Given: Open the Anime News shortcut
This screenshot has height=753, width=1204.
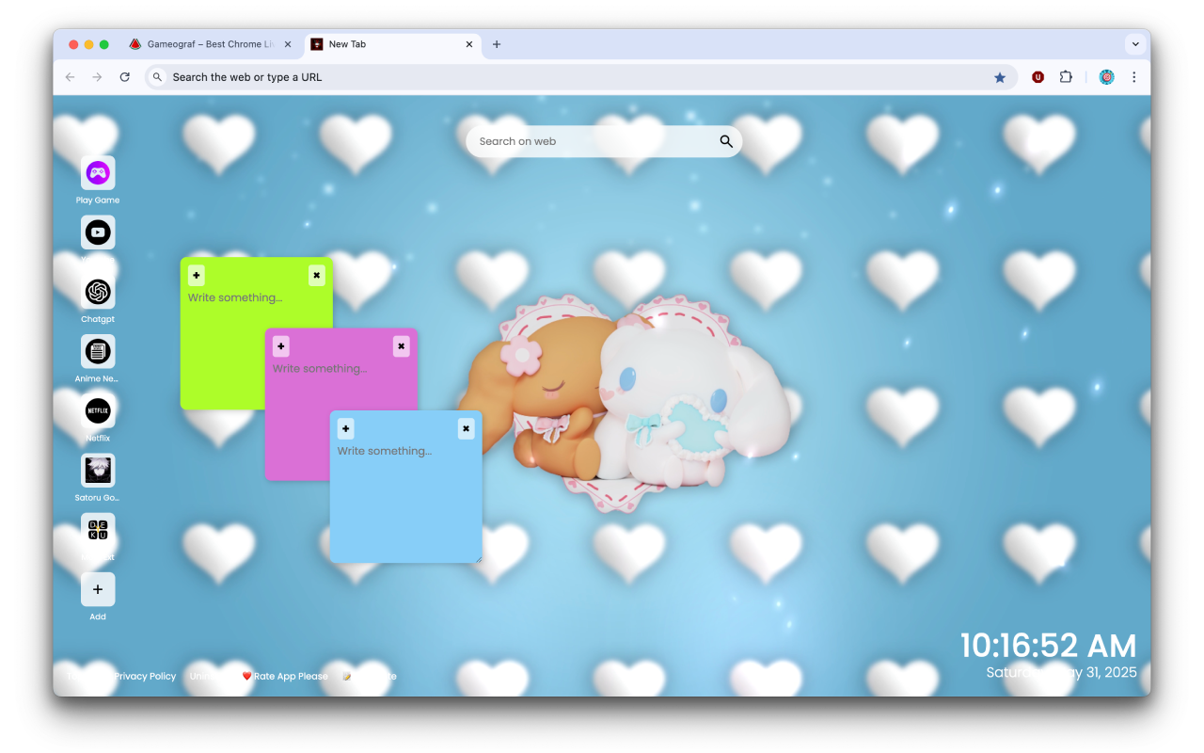Looking at the screenshot, I should pos(97,352).
